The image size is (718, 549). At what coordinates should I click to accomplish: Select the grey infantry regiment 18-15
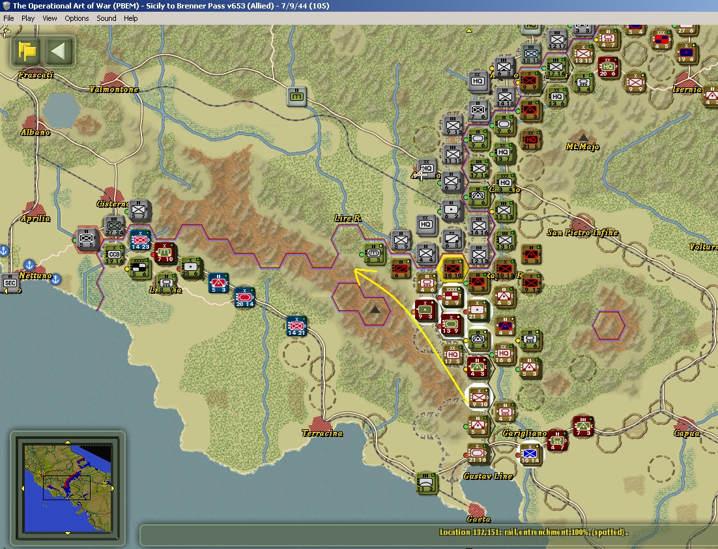pos(531,55)
